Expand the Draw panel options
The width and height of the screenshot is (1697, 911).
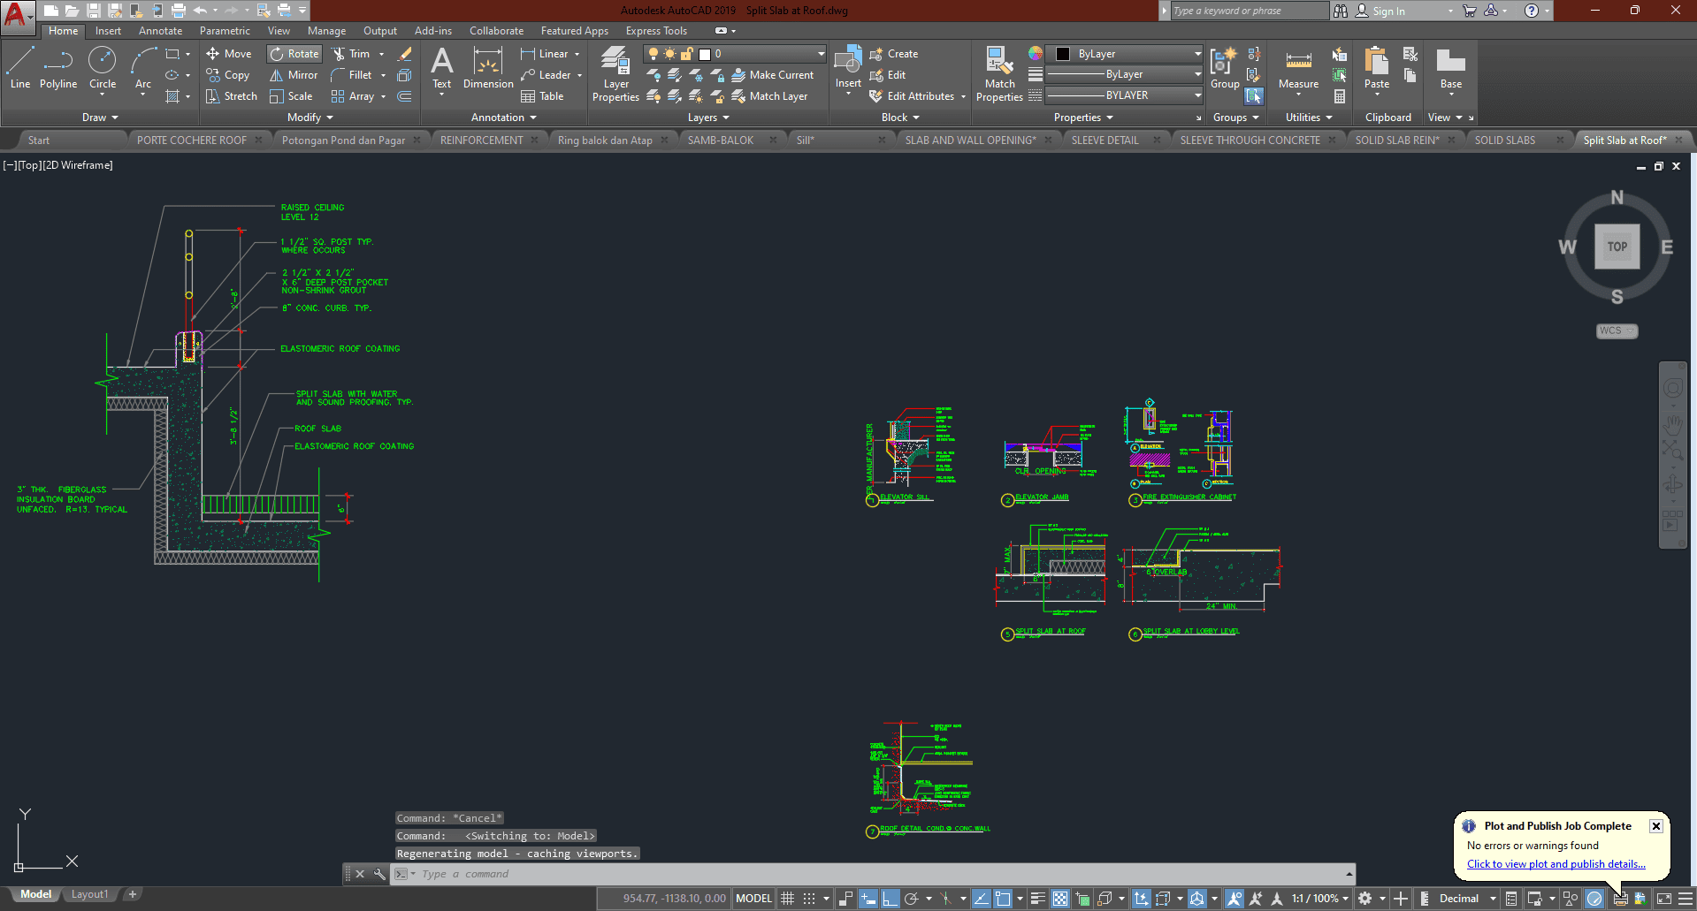click(x=100, y=118)
